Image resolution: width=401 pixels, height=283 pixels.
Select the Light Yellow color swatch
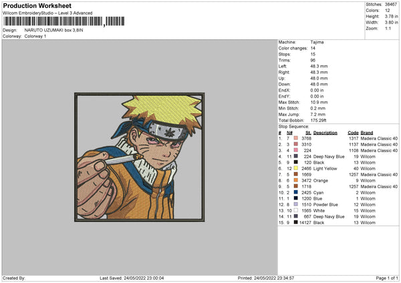point(296,168)
